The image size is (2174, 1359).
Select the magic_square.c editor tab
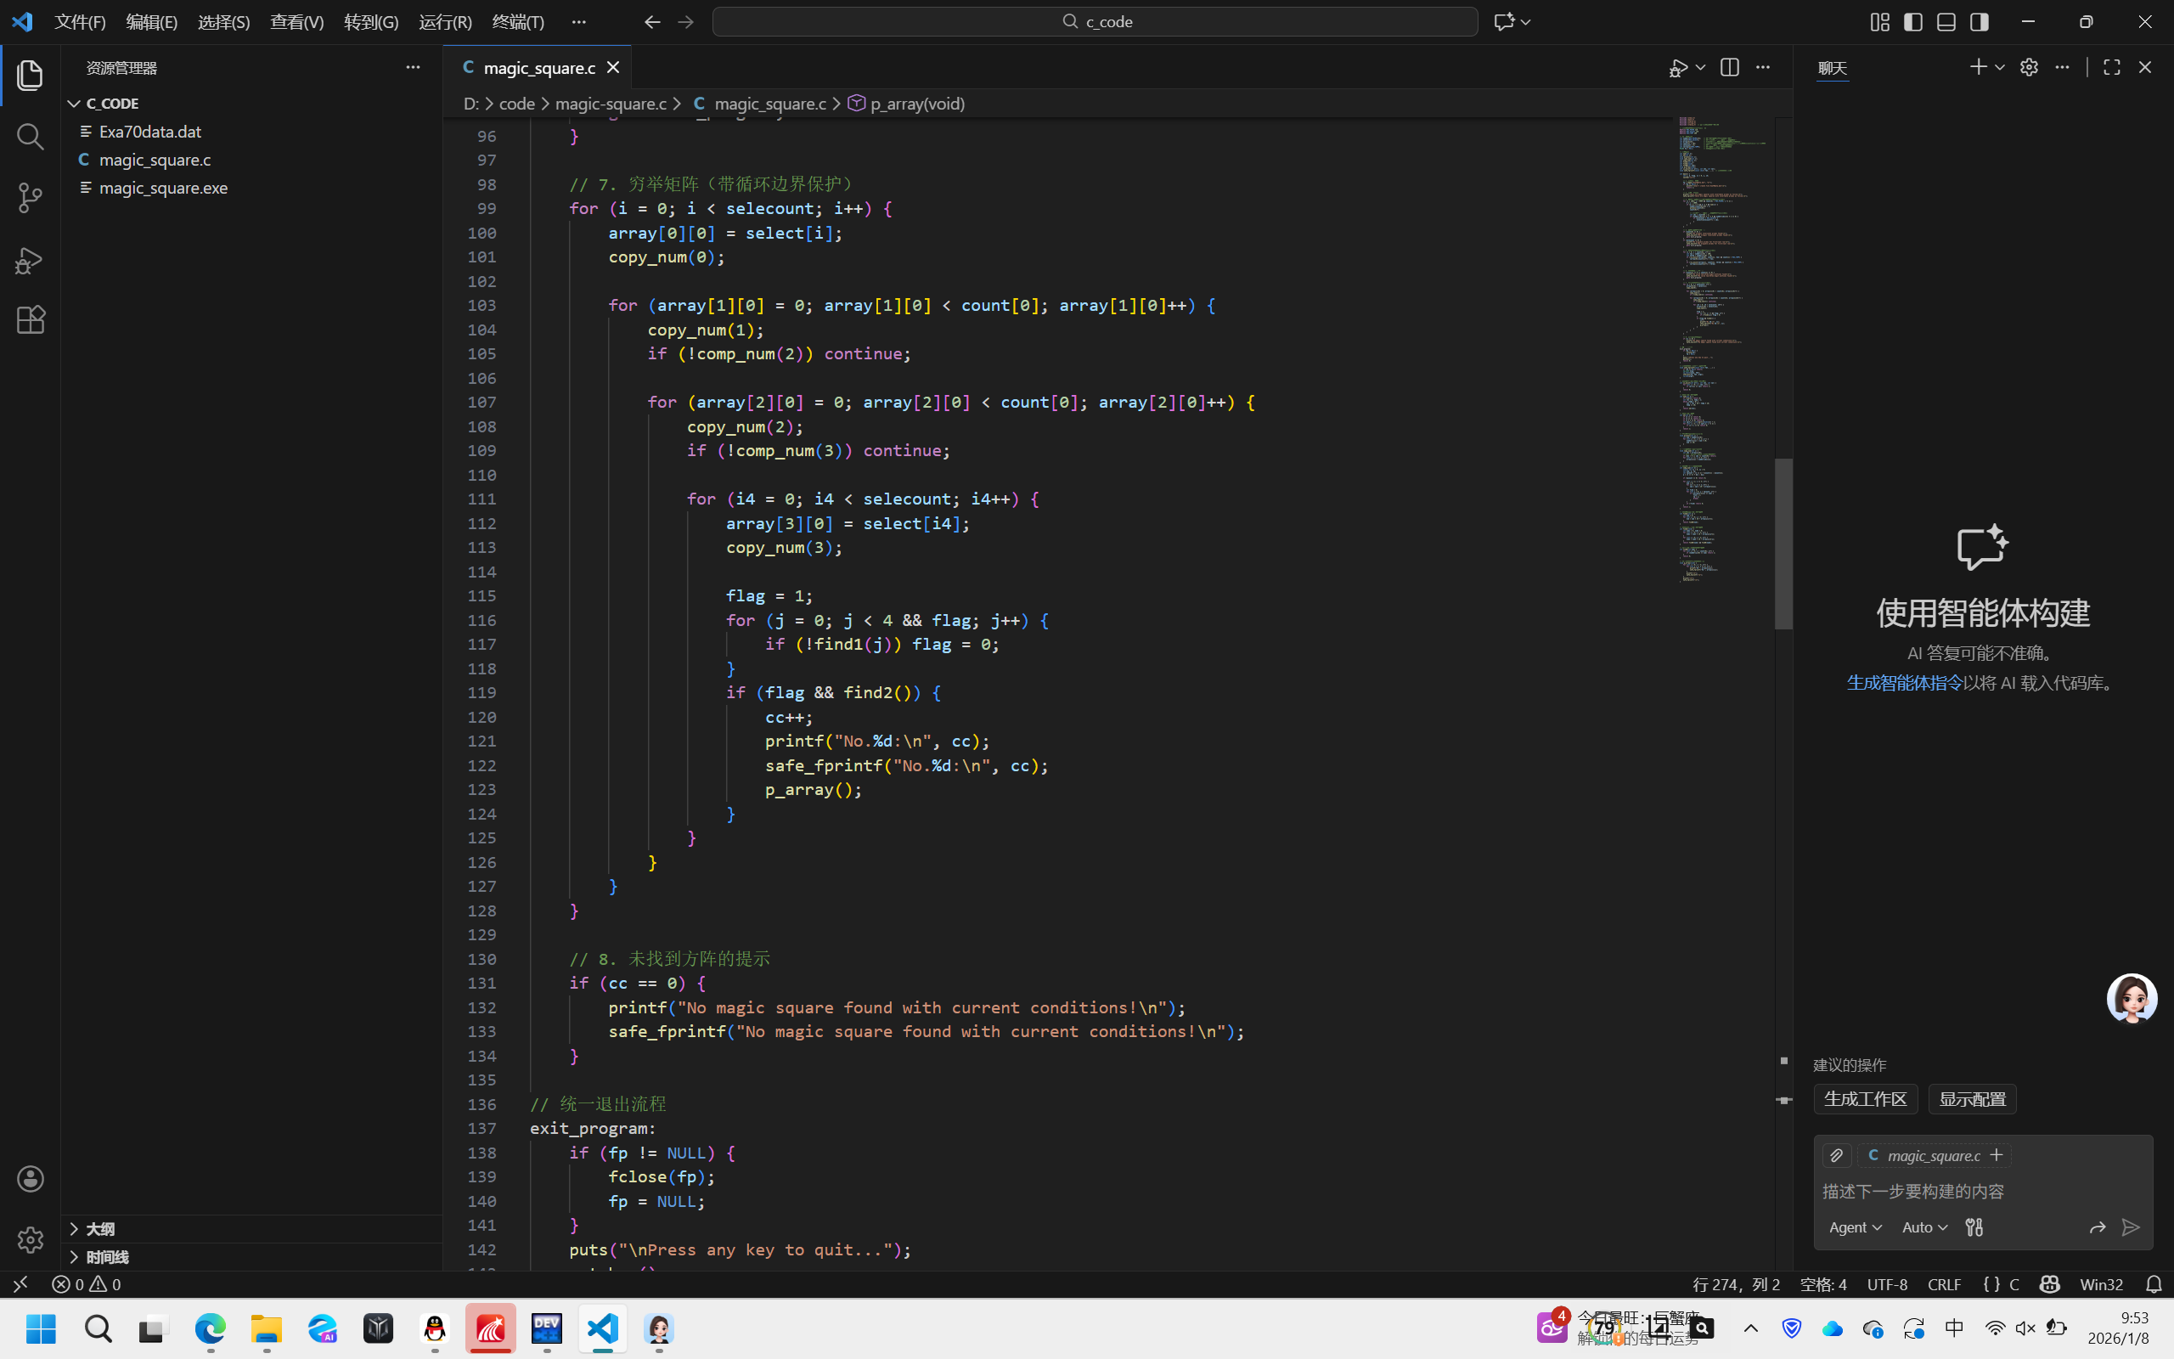(538, 67)
